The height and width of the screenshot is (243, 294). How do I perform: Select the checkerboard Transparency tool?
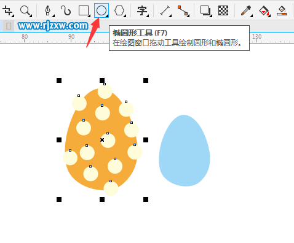click(223, 10)
